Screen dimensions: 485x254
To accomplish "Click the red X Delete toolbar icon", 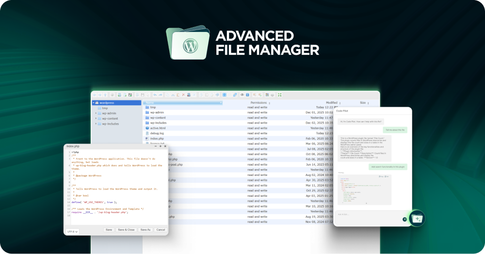I will (x=183, y=95).
